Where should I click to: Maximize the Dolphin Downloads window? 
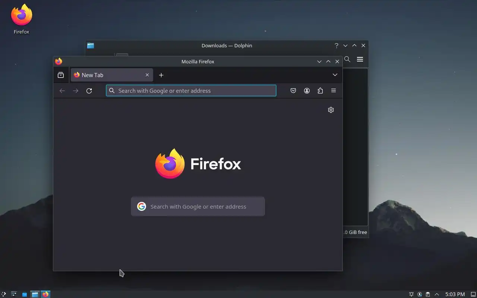[x=354, y=45]
